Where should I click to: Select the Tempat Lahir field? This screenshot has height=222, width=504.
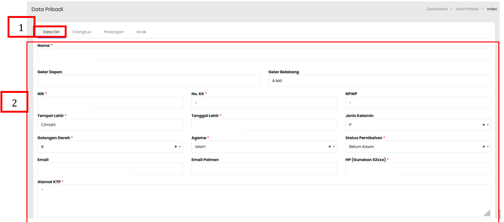click(x=110, y=125)
